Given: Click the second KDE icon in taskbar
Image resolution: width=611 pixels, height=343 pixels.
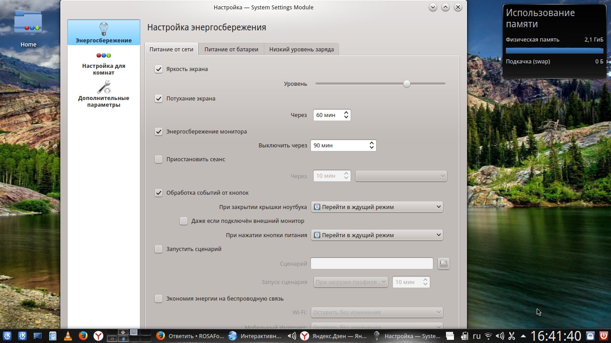Looking at the screenshot, I should (x=22, y=336).
